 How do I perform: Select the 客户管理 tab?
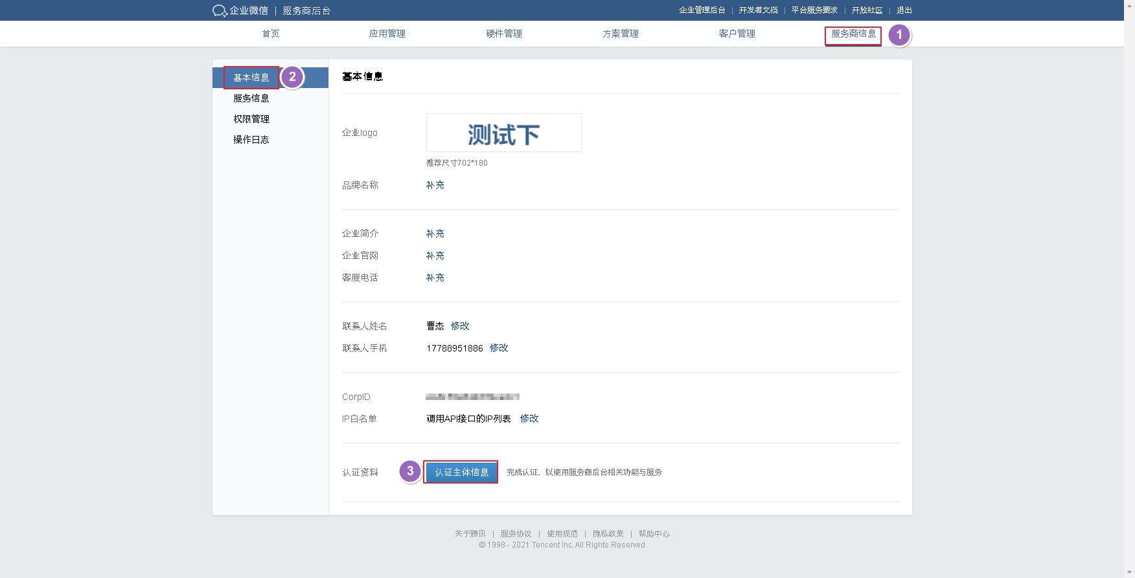tap(737, 34)
